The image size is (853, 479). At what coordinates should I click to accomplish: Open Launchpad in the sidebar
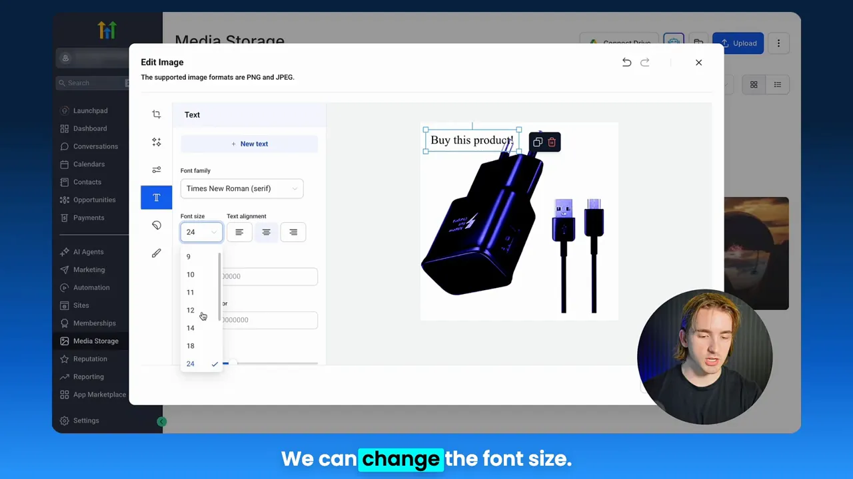tap(90, 110)
